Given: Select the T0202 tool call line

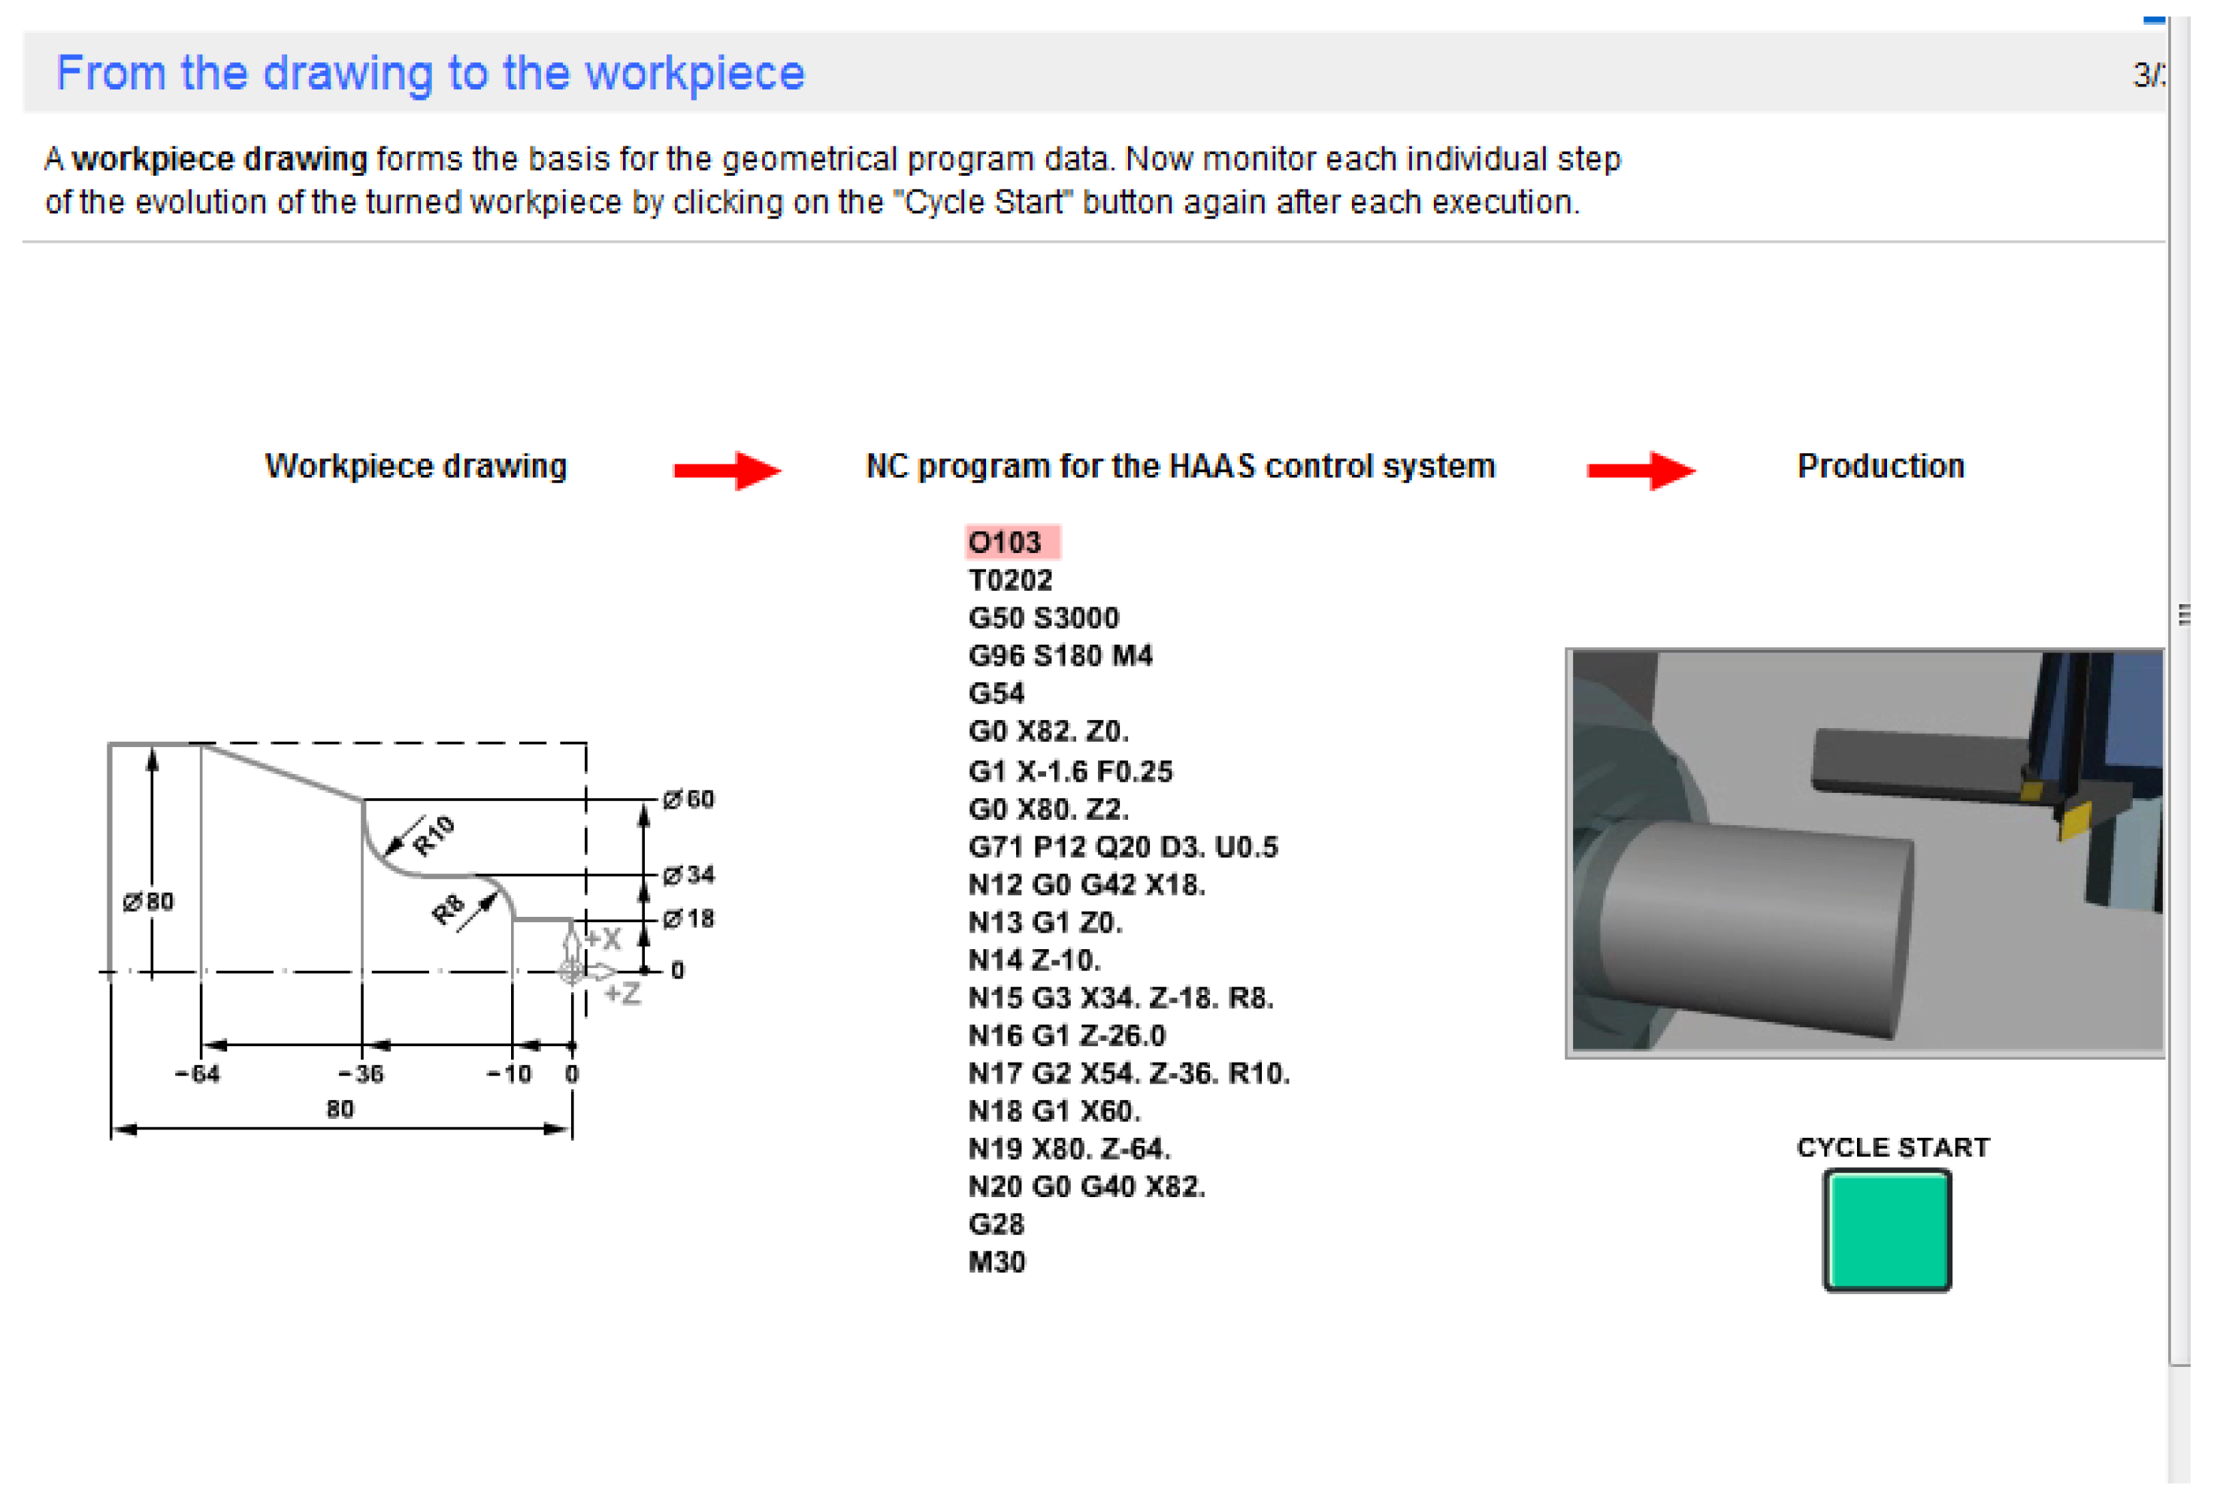Looking at the screenshot, I should tap(1010, 580).
